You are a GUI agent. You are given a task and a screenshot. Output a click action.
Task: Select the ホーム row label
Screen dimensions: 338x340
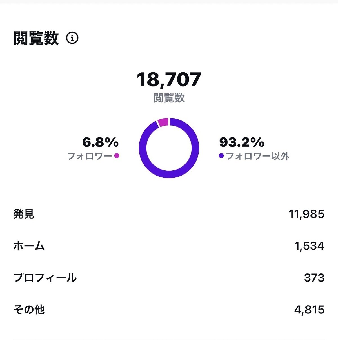(x=29, y=246)
